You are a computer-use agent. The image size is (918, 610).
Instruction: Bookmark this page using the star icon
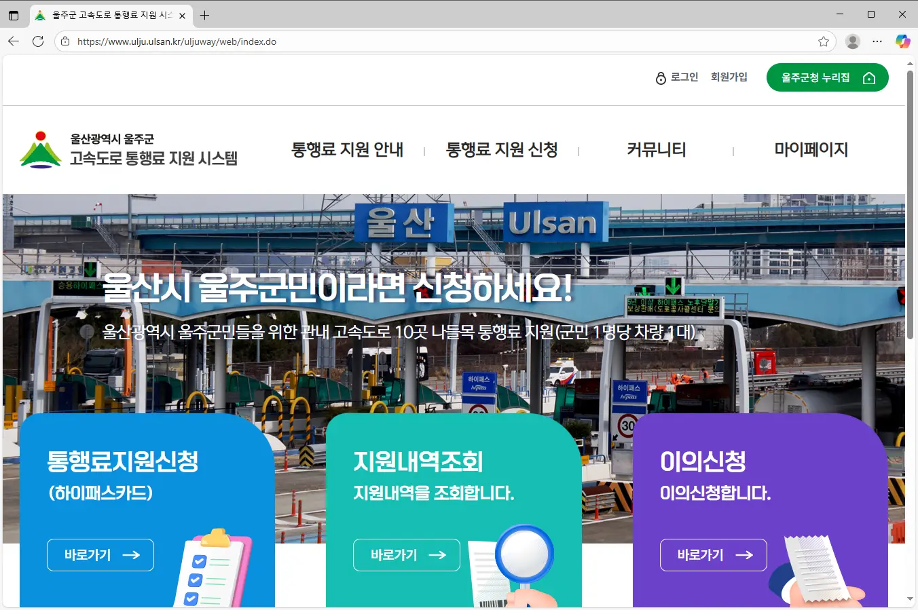(824, 41)
